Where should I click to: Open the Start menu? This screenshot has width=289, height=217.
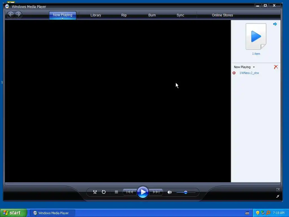coord(13,213)
